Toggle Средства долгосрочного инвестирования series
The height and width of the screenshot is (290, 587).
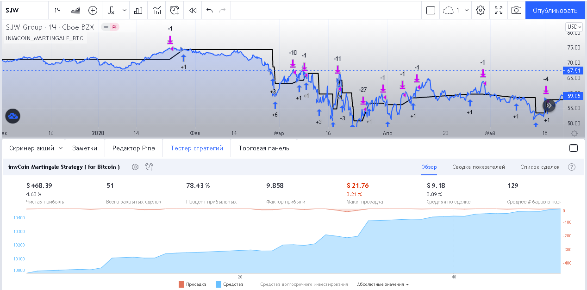tap(304, 284)
